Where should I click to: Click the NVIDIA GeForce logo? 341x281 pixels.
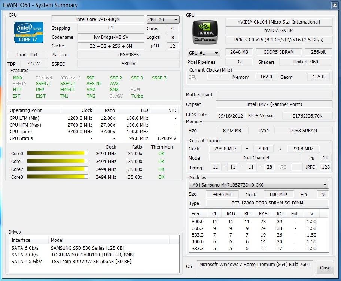coord(205,32)
